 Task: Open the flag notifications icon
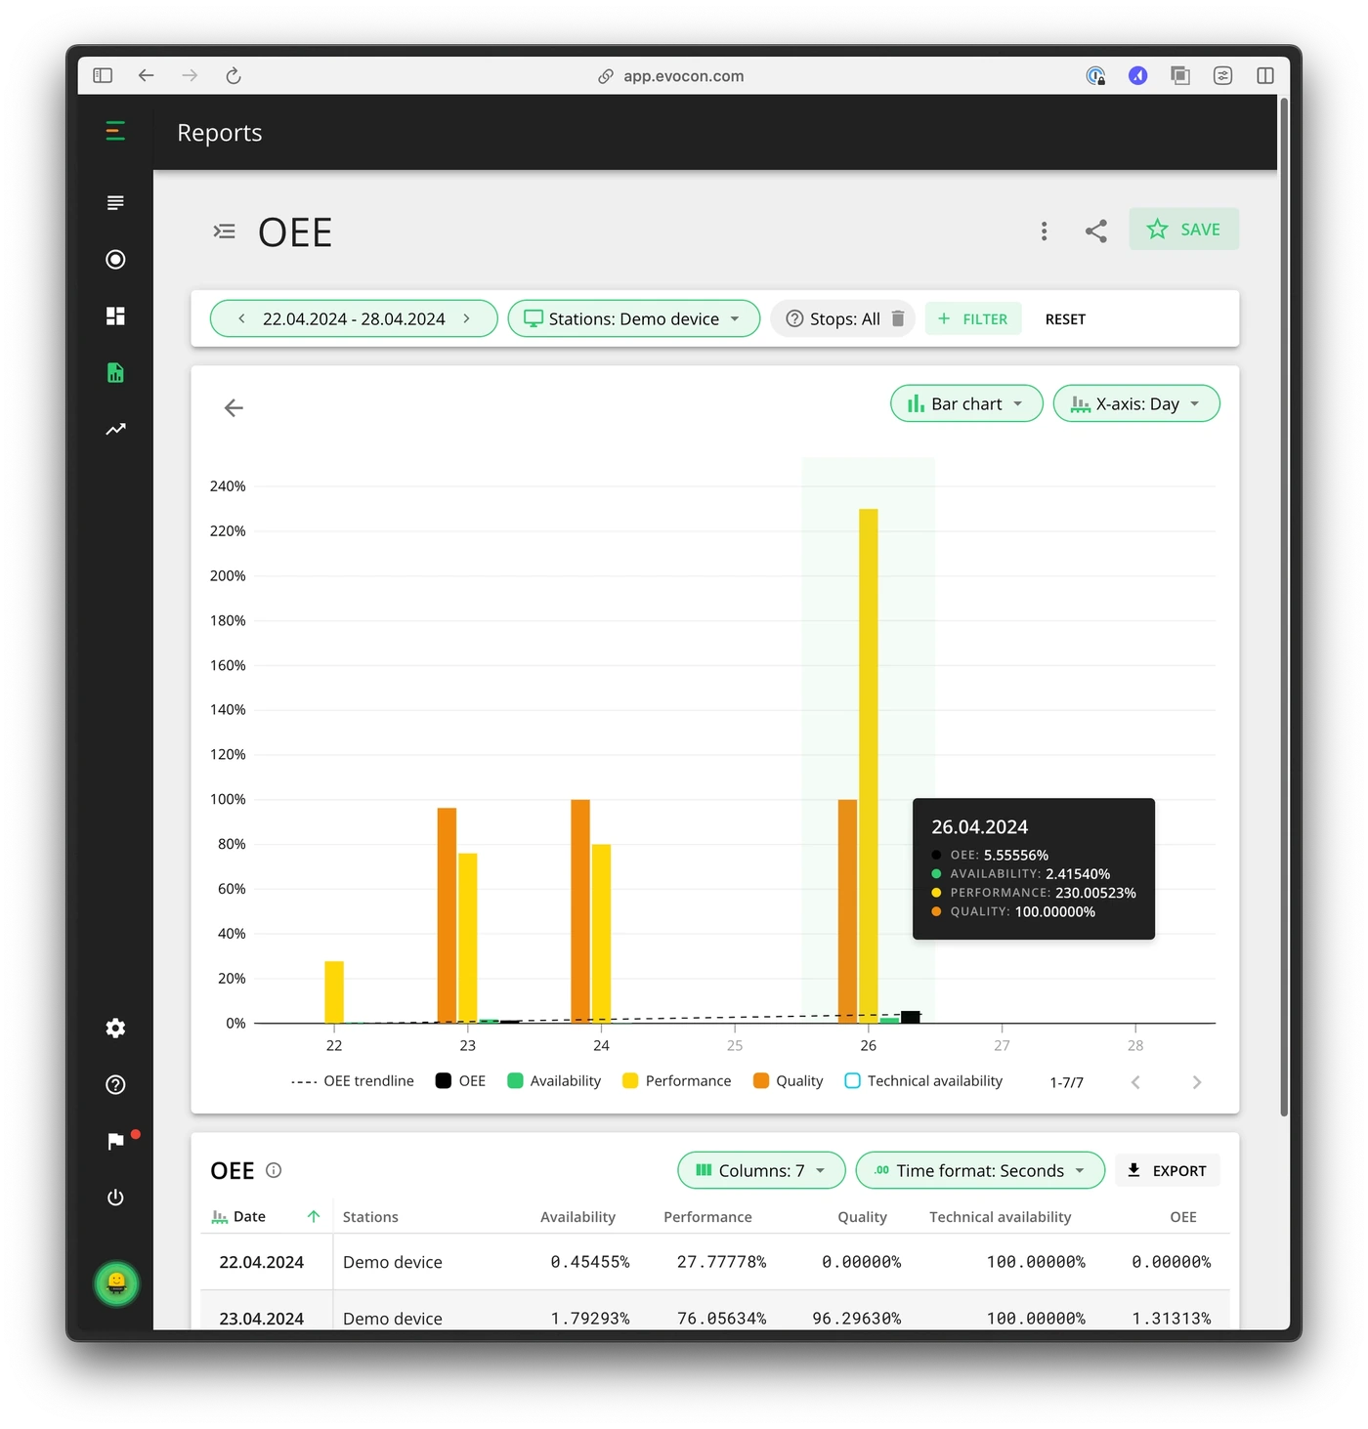click(x=115, y=1141)
